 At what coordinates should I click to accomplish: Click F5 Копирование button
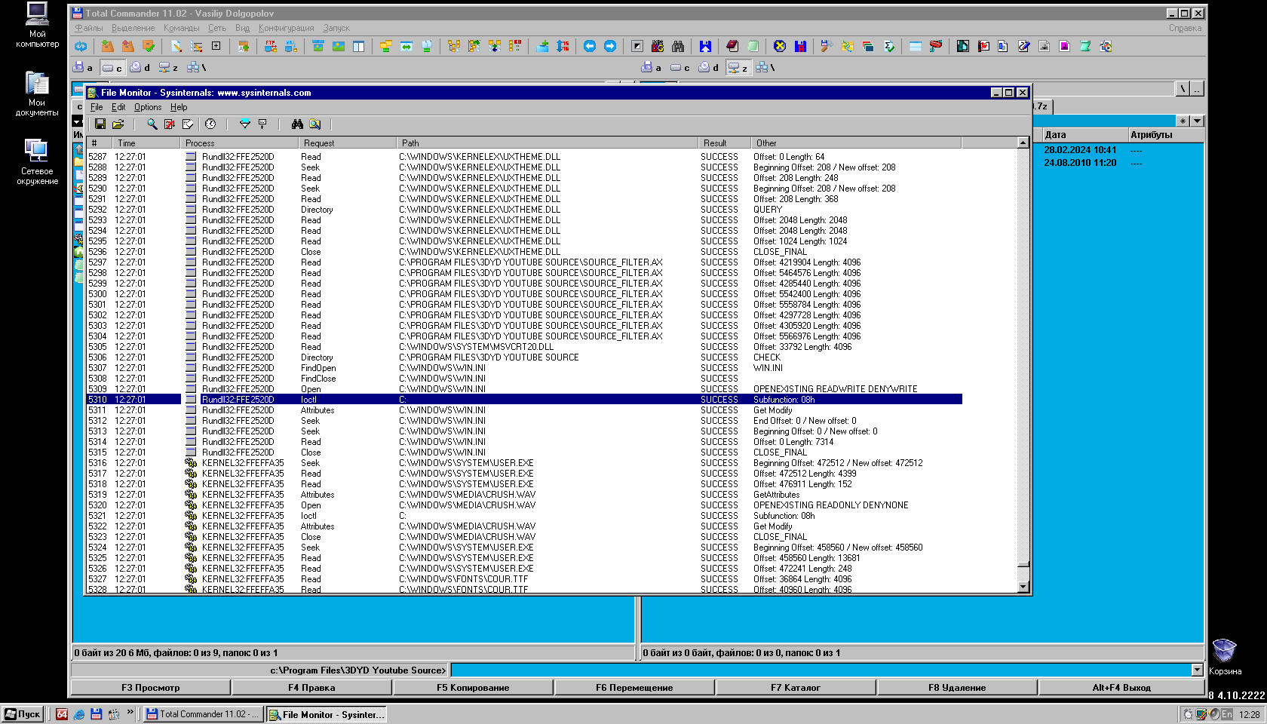pos(473,687)
